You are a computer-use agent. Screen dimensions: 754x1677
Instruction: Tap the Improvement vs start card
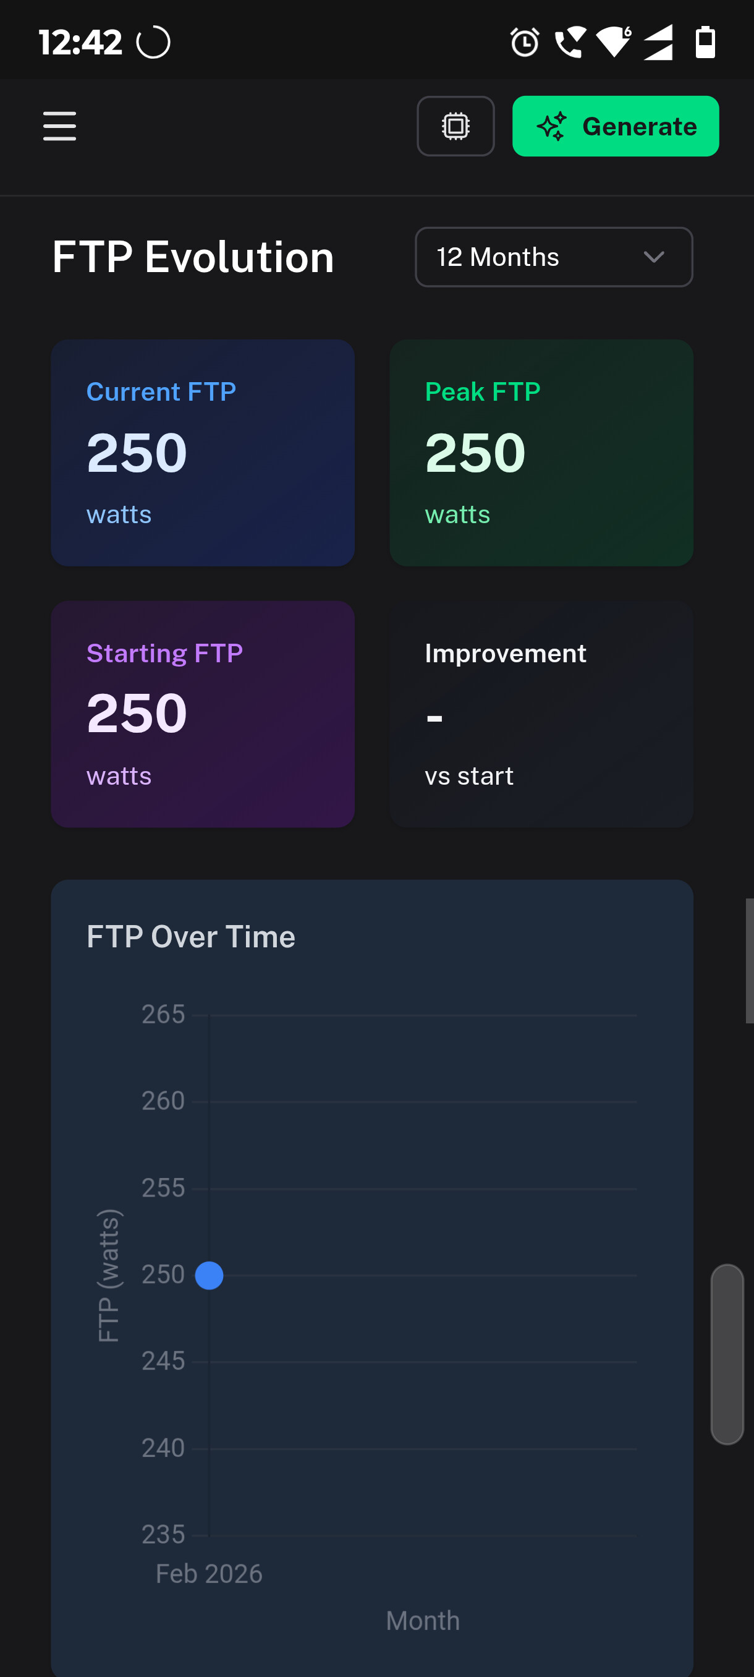pyautogui.click(x=541, y=714)
